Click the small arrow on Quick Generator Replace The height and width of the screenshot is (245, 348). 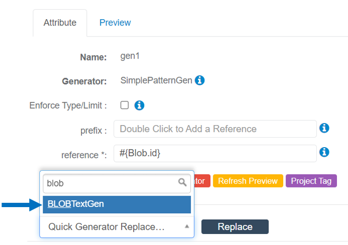pyautogui.click(x=187, y=226)
